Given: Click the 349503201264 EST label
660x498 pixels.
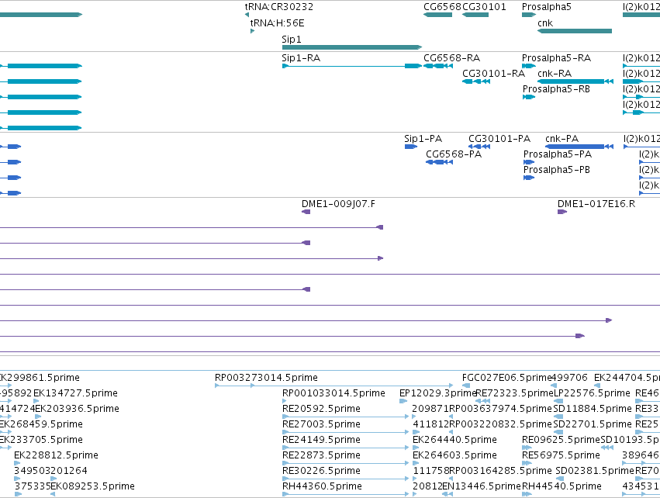Looking at the screenshot, I should coord(50,470).
